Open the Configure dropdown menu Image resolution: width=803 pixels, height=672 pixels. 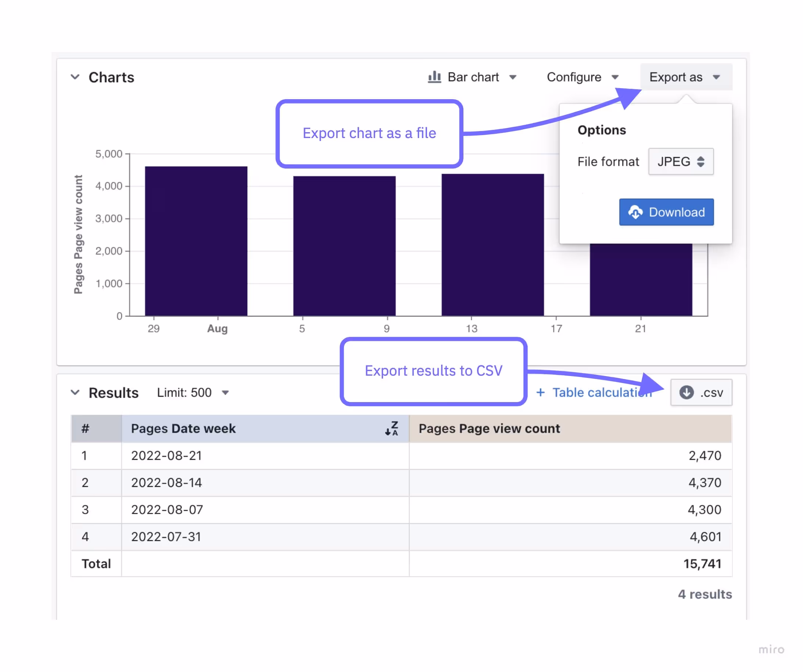pyautogui.click(x=582, y=77)
